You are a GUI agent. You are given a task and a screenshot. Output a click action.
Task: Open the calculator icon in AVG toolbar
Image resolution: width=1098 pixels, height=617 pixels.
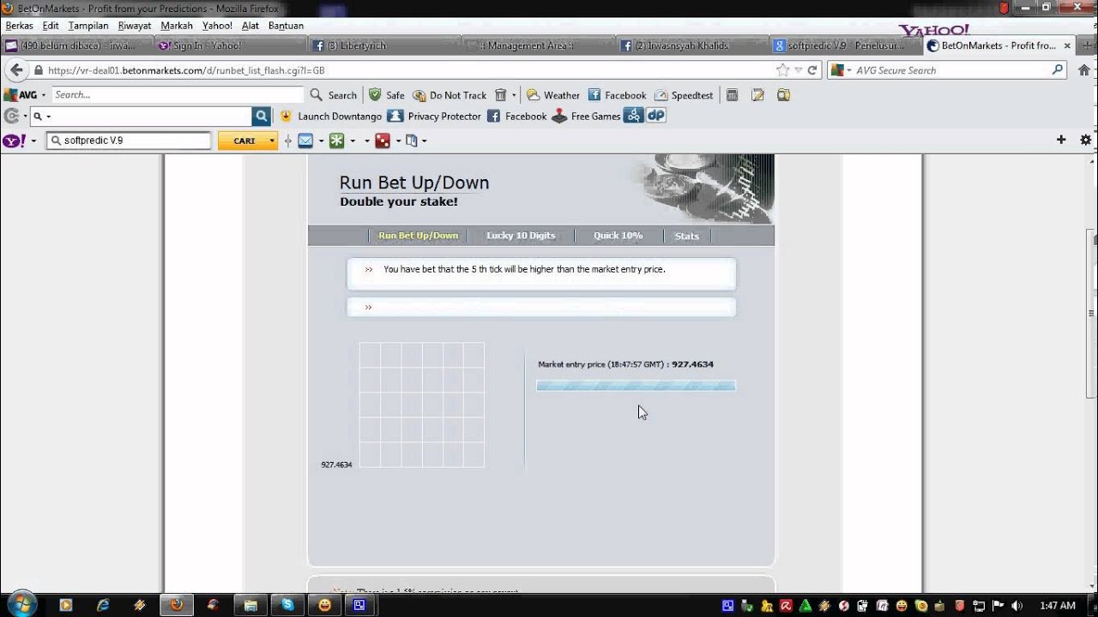[x=732, y=95]
